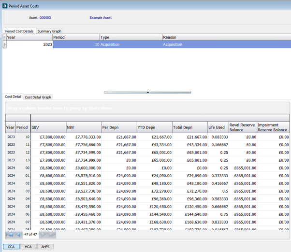Click the Example Asset description text

pos(101,17)
